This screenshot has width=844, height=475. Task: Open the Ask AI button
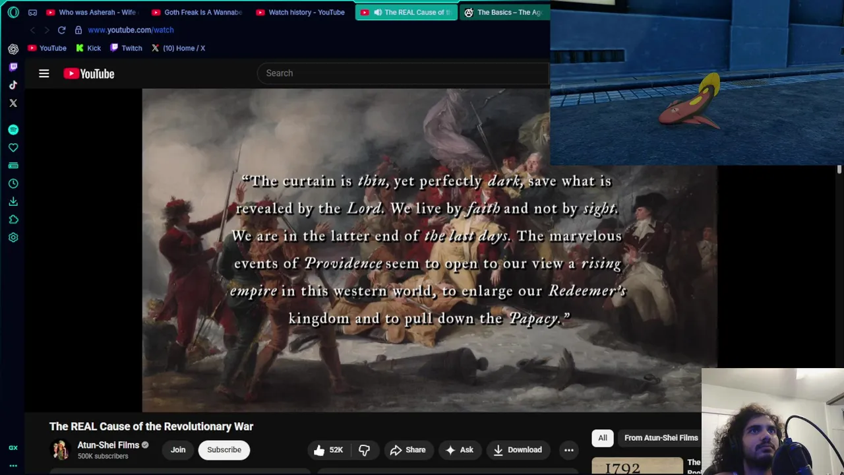tap(460, 450)
